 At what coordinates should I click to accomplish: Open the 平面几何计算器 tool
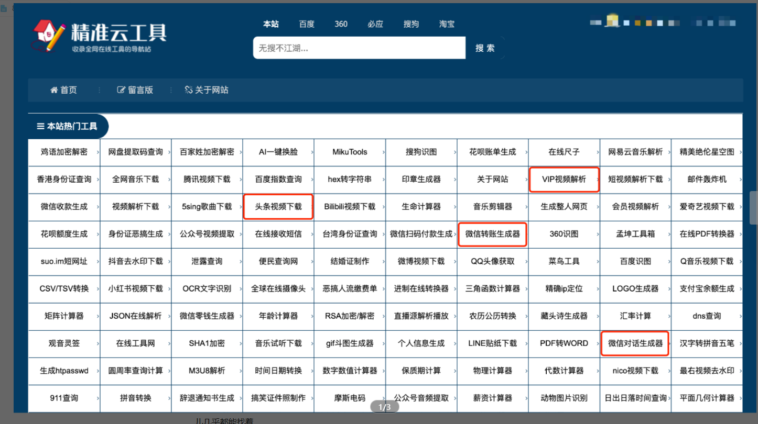coord(707,398)
